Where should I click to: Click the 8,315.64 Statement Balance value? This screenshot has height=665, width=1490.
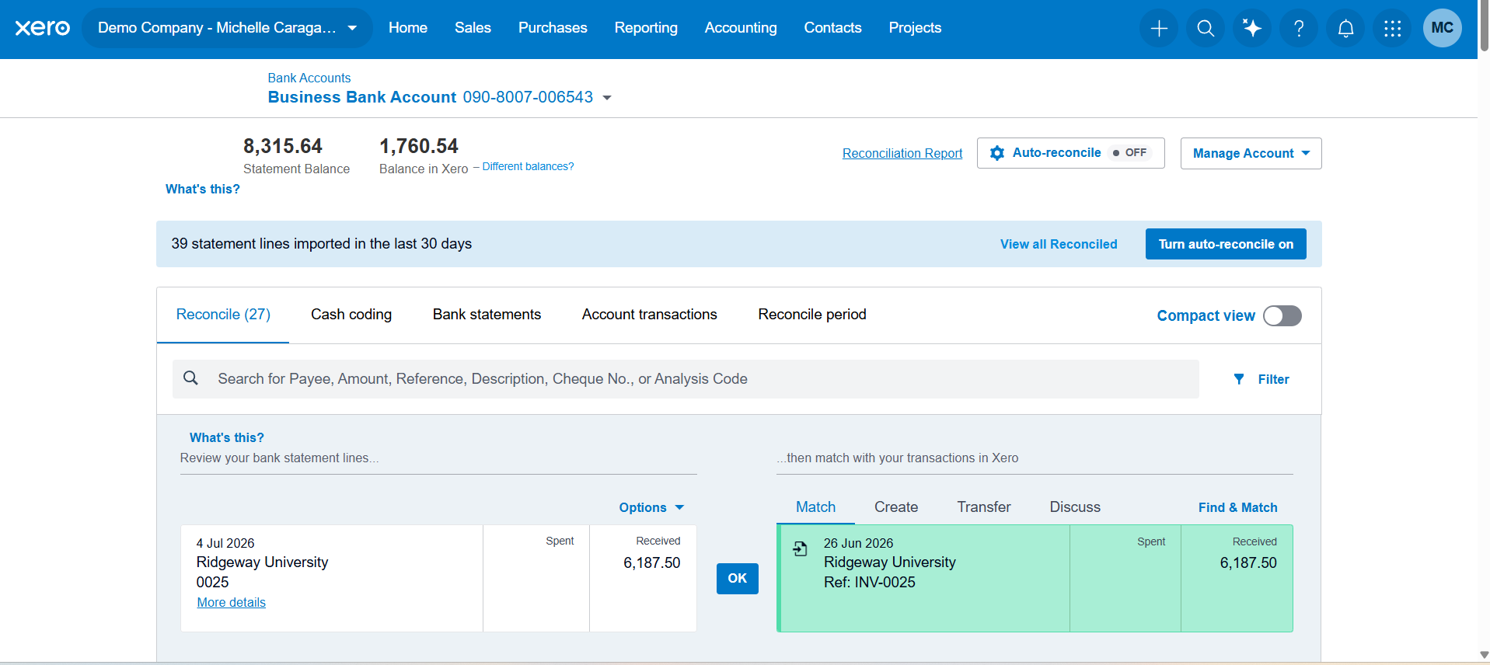tap(283, 146)
